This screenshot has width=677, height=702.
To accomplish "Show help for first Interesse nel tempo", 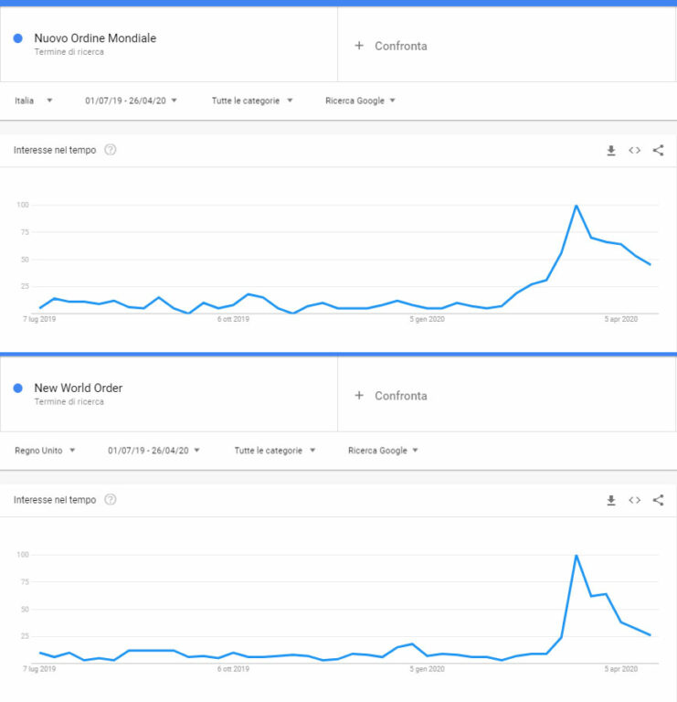I will coord(110,150).
